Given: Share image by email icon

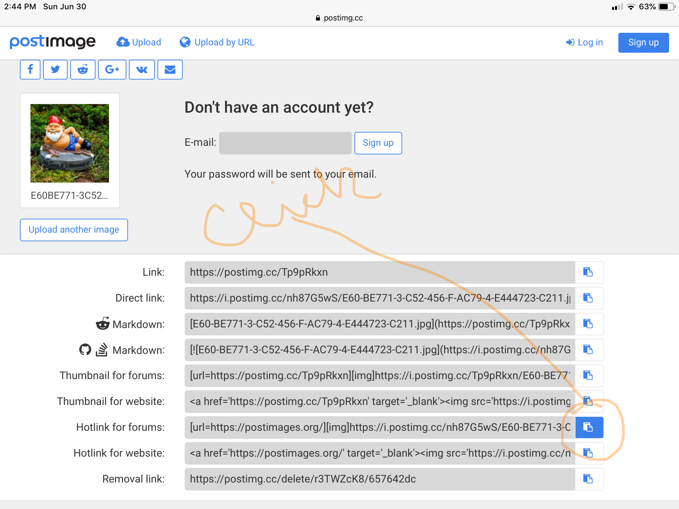Looking at the screenshot, I should (x=170, y=70).
